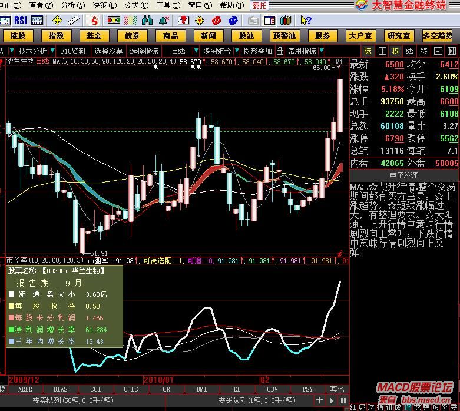Click the red round info icon
Image resolution: width=460 pixels, height=411 pixels.
pos(217,20)
